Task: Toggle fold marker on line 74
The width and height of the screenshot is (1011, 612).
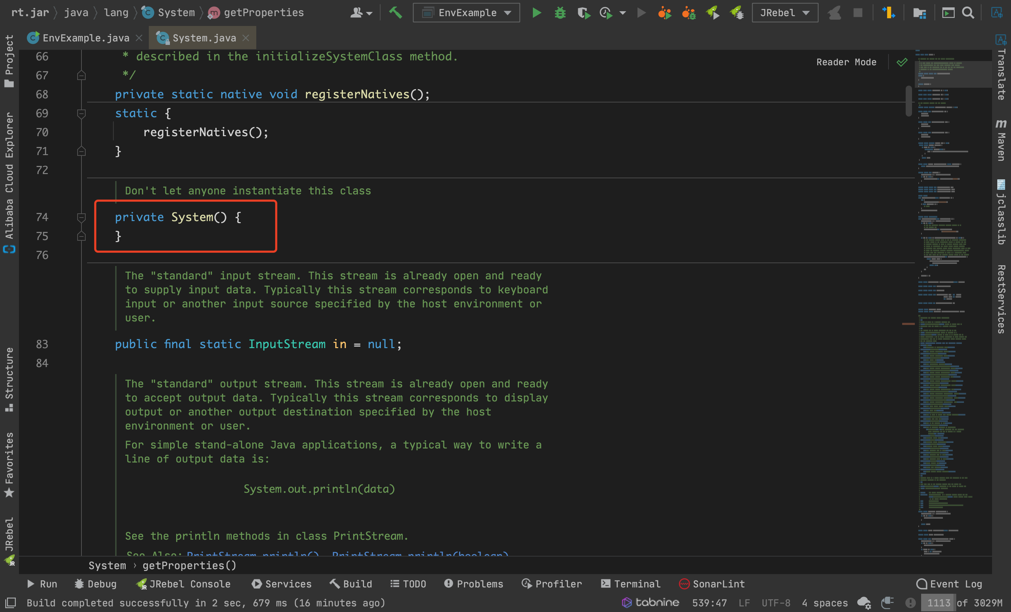Action: [81, 218]
